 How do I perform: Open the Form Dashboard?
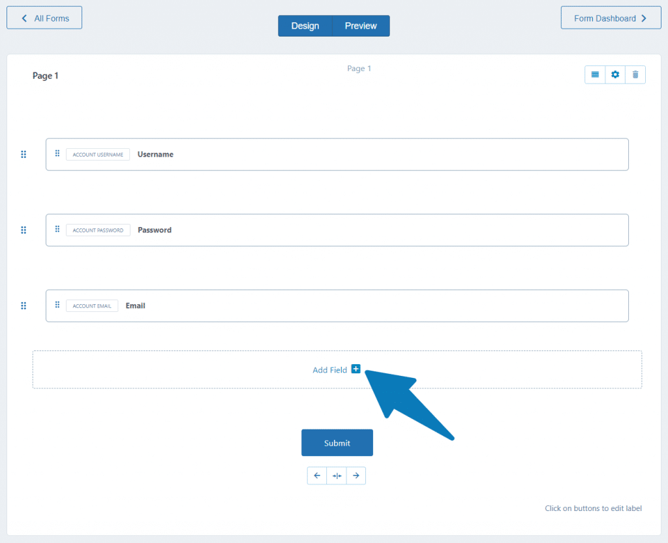pyautogui.click(x=610, y=18)
